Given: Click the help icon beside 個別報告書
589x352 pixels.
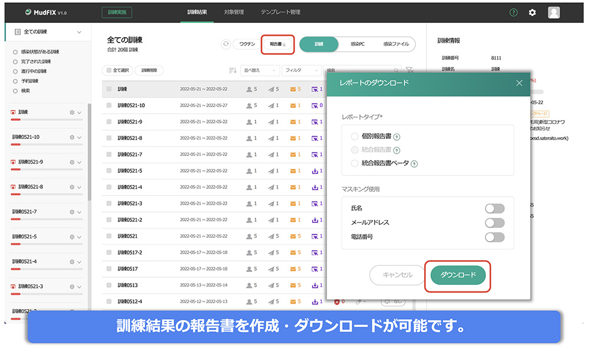Looking at the screenshot, I should 397,137.
